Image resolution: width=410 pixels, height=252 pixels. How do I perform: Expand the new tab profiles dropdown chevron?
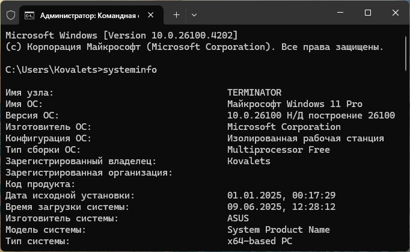tap(194, 15)
